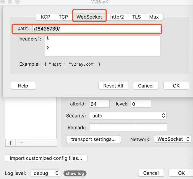Expand the Network WebSocket dropdown
The width and height of the screenshot is (193, 179).
[172, 139]
